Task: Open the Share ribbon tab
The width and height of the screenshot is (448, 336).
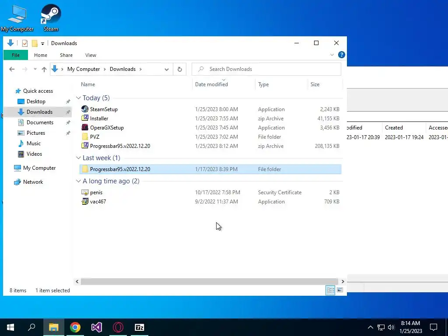Action: pyautogui.click(x=66, y=55)
